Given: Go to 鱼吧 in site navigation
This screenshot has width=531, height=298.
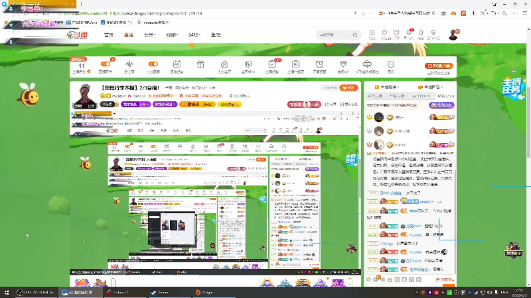Looking at the screenshot, I should pyautogui.click(x=216, y=35).
